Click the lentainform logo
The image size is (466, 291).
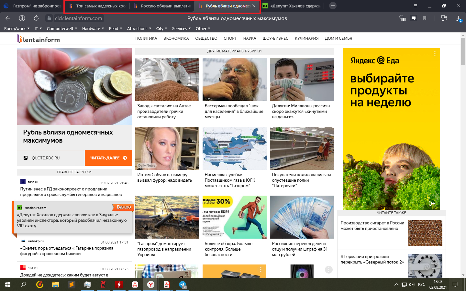click(39, 39)
